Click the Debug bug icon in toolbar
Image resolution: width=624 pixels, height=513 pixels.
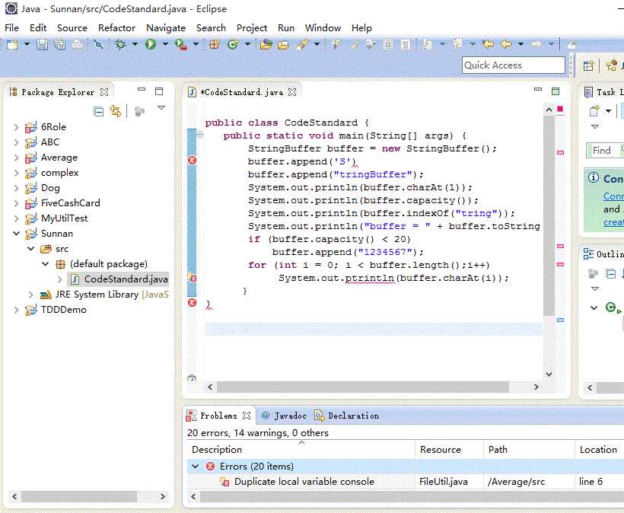(120, 44)
